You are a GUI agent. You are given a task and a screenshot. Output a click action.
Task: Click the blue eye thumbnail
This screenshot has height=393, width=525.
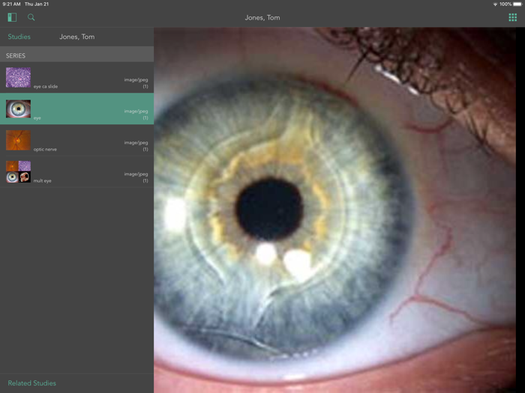[x=19, y=109]
